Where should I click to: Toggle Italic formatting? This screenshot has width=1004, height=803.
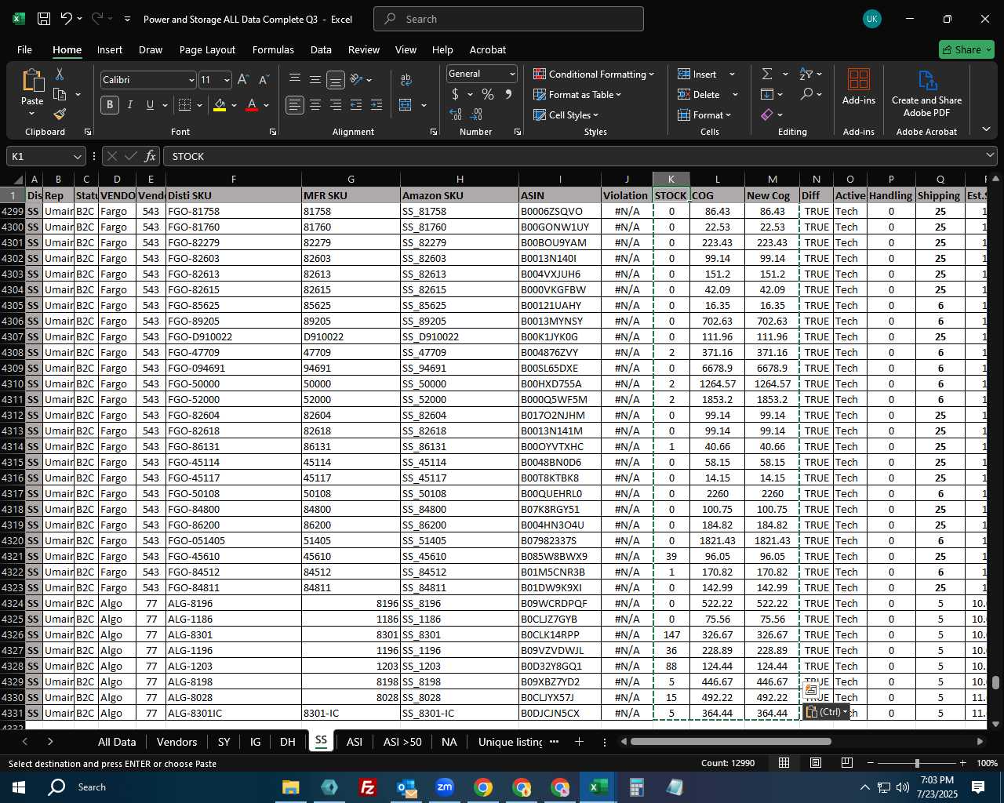tap(129, 105)
